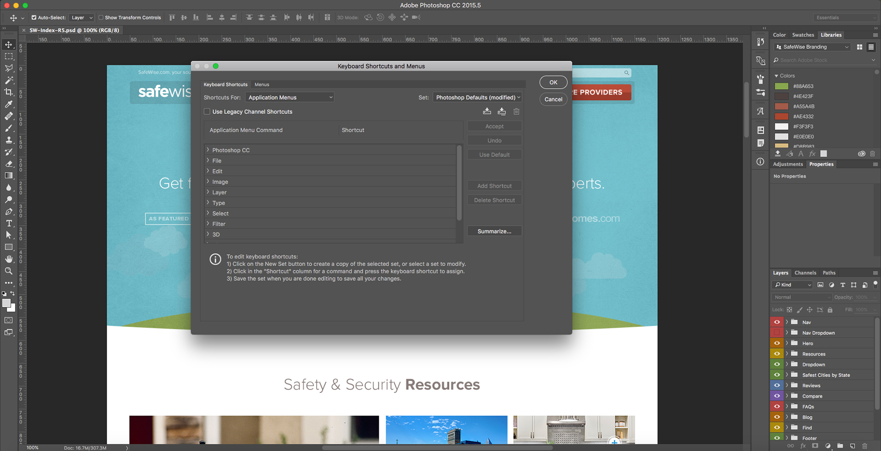The width and height of the screenshot is (881, 451).
Task: Open the Shortcuts For dropdown
Action: coord(290,97)
